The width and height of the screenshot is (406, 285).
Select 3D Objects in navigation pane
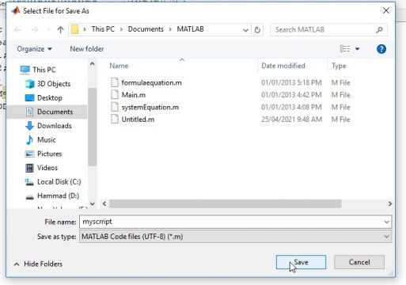point(54,84)
